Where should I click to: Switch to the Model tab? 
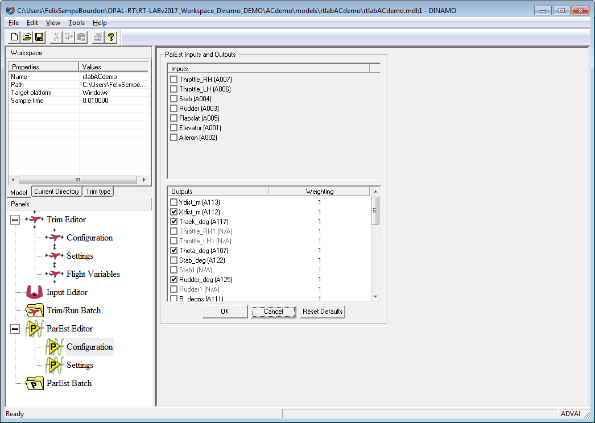19,192
